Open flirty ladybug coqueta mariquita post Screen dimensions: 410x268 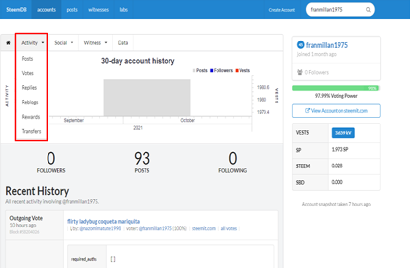(x=103, y=221)
